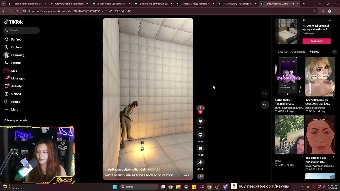
Task: Open the tab search dropdown
Action: 4,4
